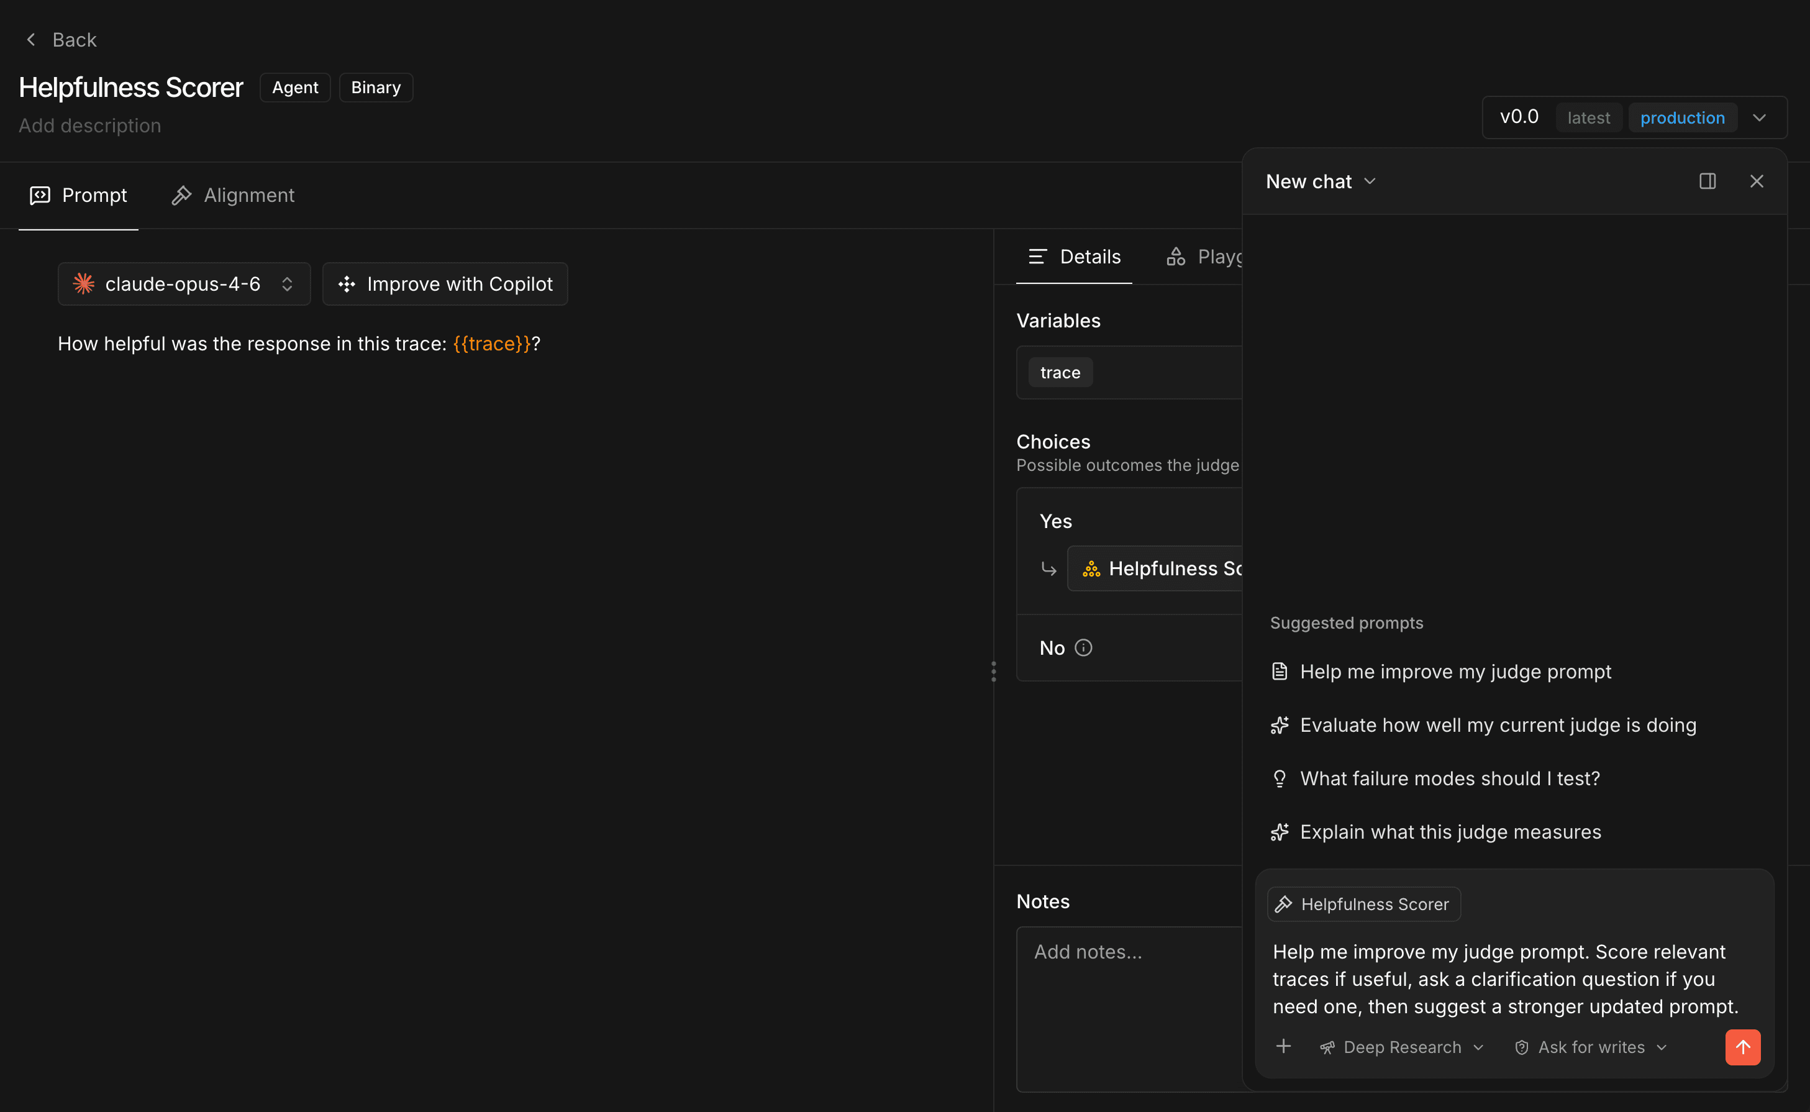Click the Deep Research telescope icon
Viewport: 1810px width, 1112px height.
tap(1328, 1047)
